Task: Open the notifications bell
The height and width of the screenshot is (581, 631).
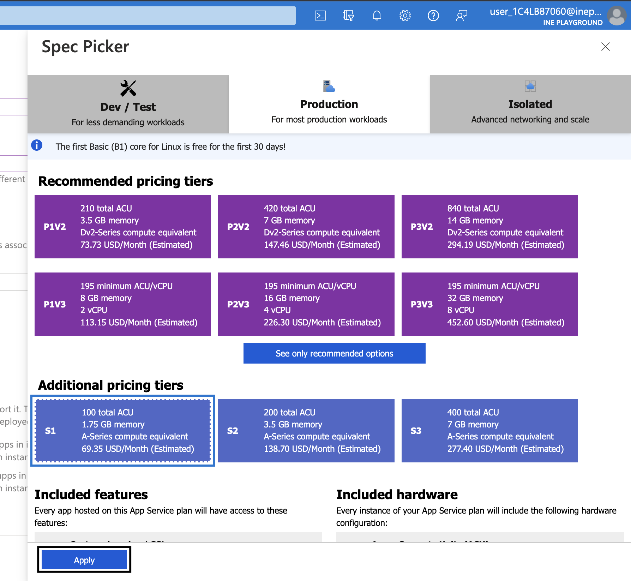Action: [377, 16]
